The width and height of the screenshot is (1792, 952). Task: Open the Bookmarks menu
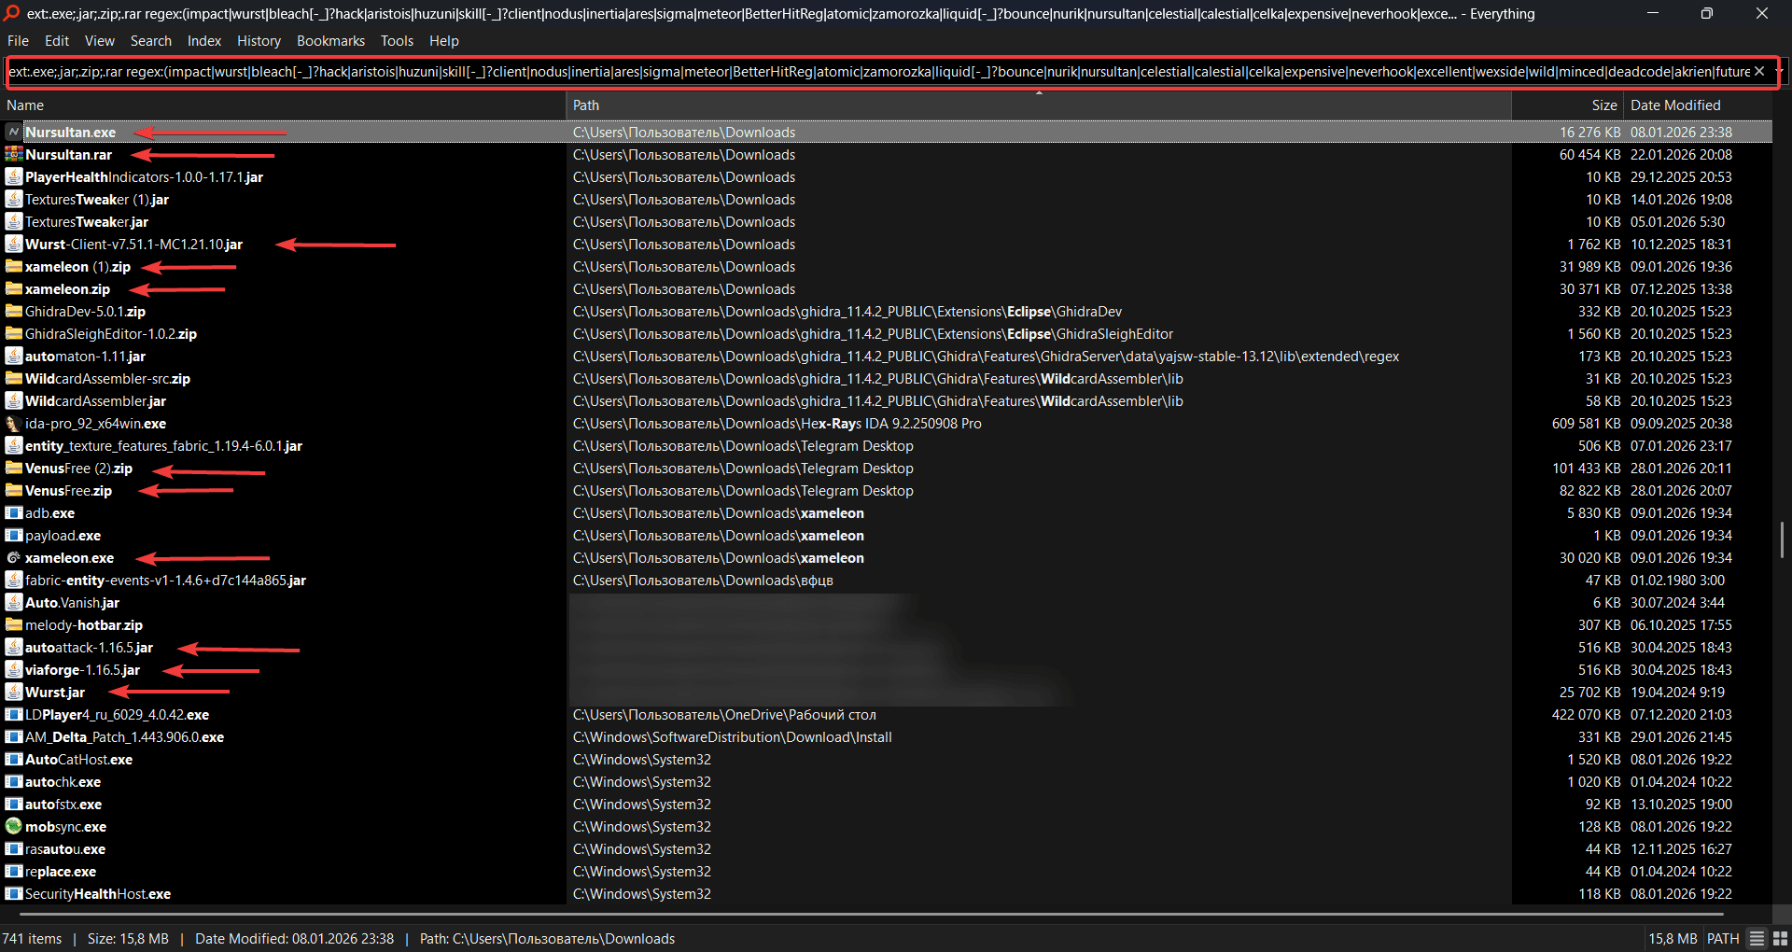pyautogui.click(x=330, y=41)
